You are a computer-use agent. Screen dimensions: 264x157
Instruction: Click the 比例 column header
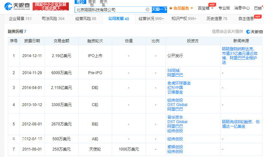[155, 41]
